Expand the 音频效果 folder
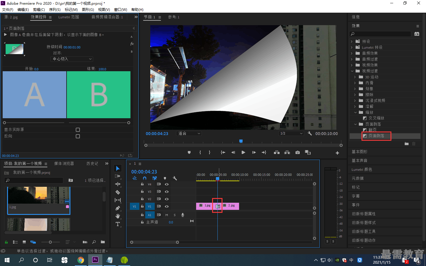The image size is (426, 266). [x=352, y=53]
